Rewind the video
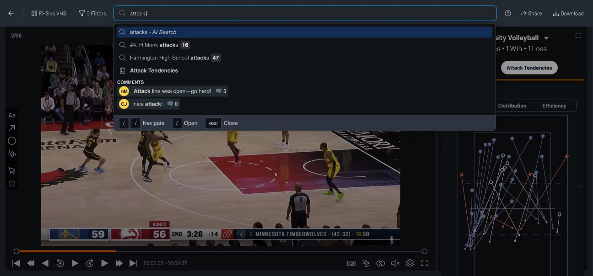This screenshot has height=276, width=593. tap(31, 263)
